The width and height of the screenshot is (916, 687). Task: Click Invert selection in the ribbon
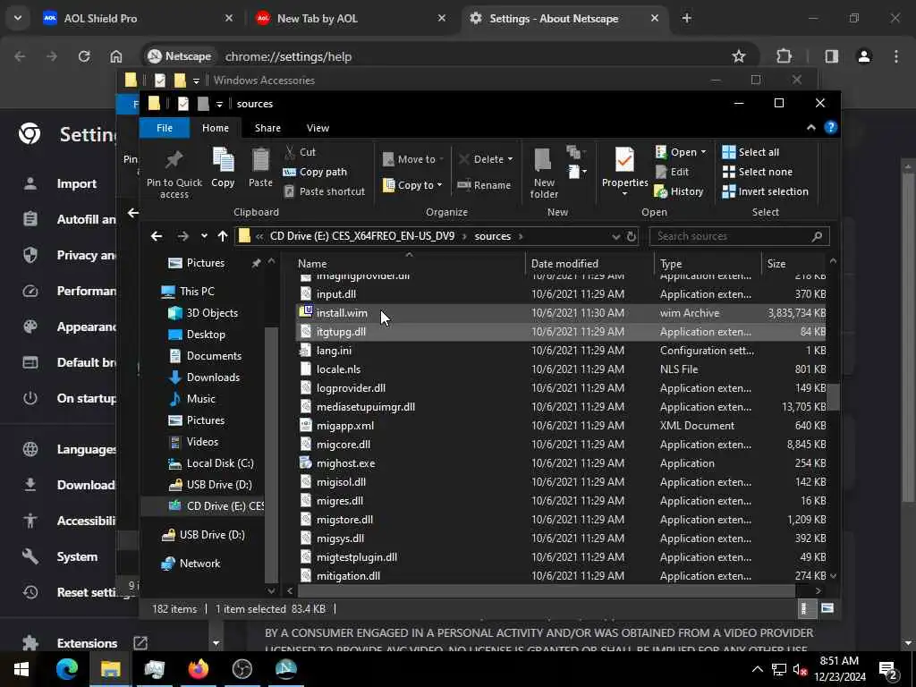[x=766, y=191]
